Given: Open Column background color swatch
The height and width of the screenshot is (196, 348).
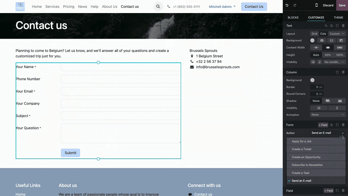Looking at the screenshot, I should point(312,80).
